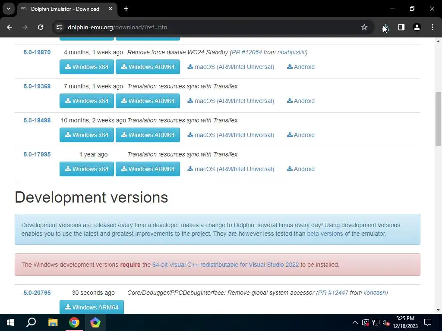Download Windows x64 for 5.0-18498
Screen dimensions: 442x331
[x=87, y=135]
